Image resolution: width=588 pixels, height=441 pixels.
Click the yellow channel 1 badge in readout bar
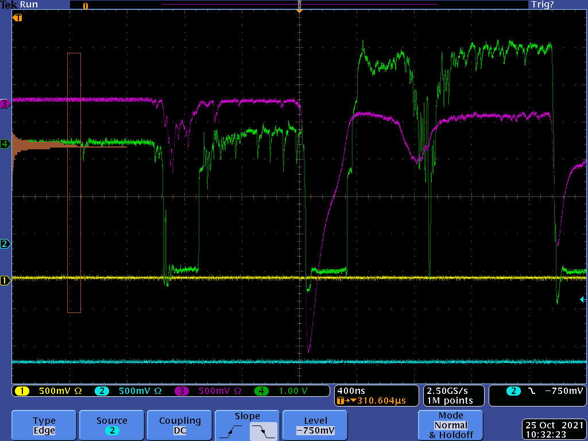(22, 391)
